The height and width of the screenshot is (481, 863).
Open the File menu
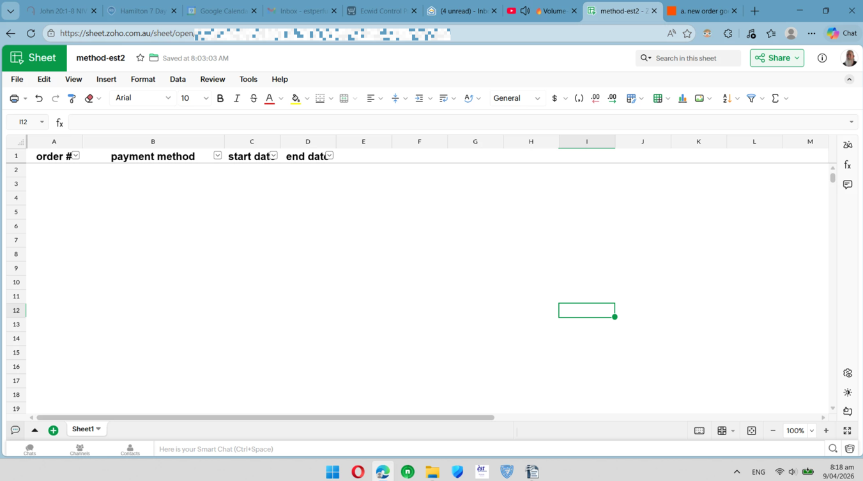click(x=17, y=79)
